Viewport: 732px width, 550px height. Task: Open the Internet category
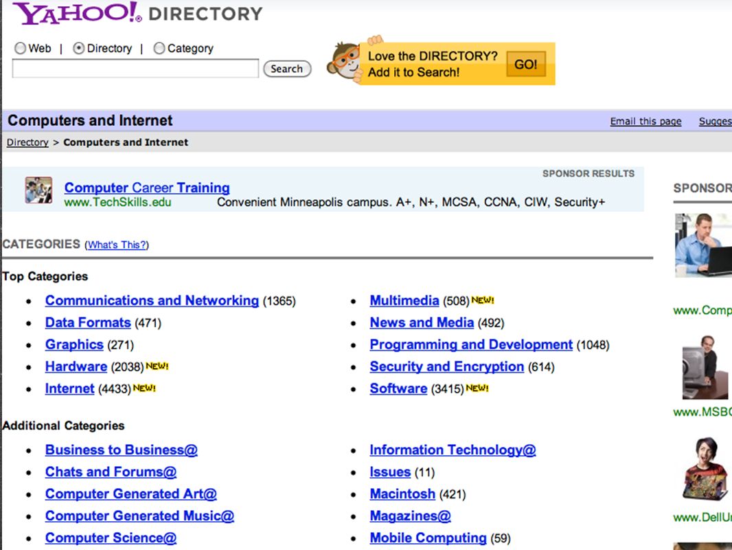pos(69,388)
